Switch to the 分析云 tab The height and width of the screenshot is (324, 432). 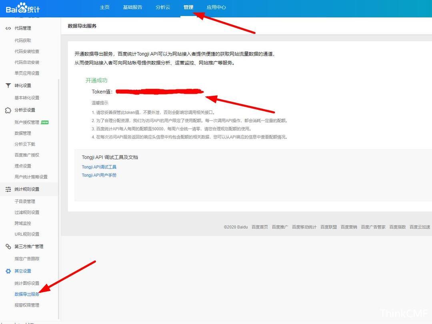tap(163, 7)
